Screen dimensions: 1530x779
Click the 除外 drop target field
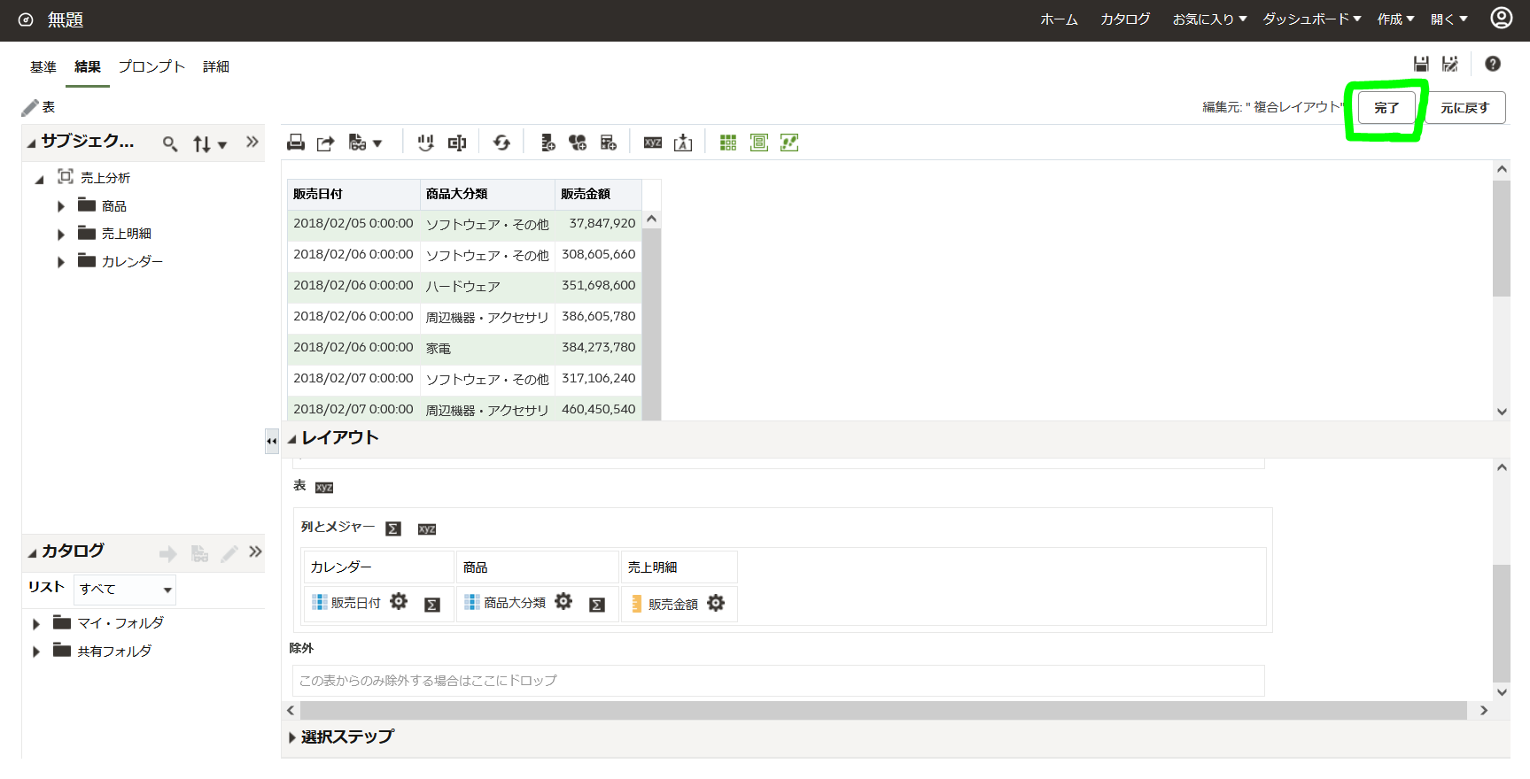[778, 680]
